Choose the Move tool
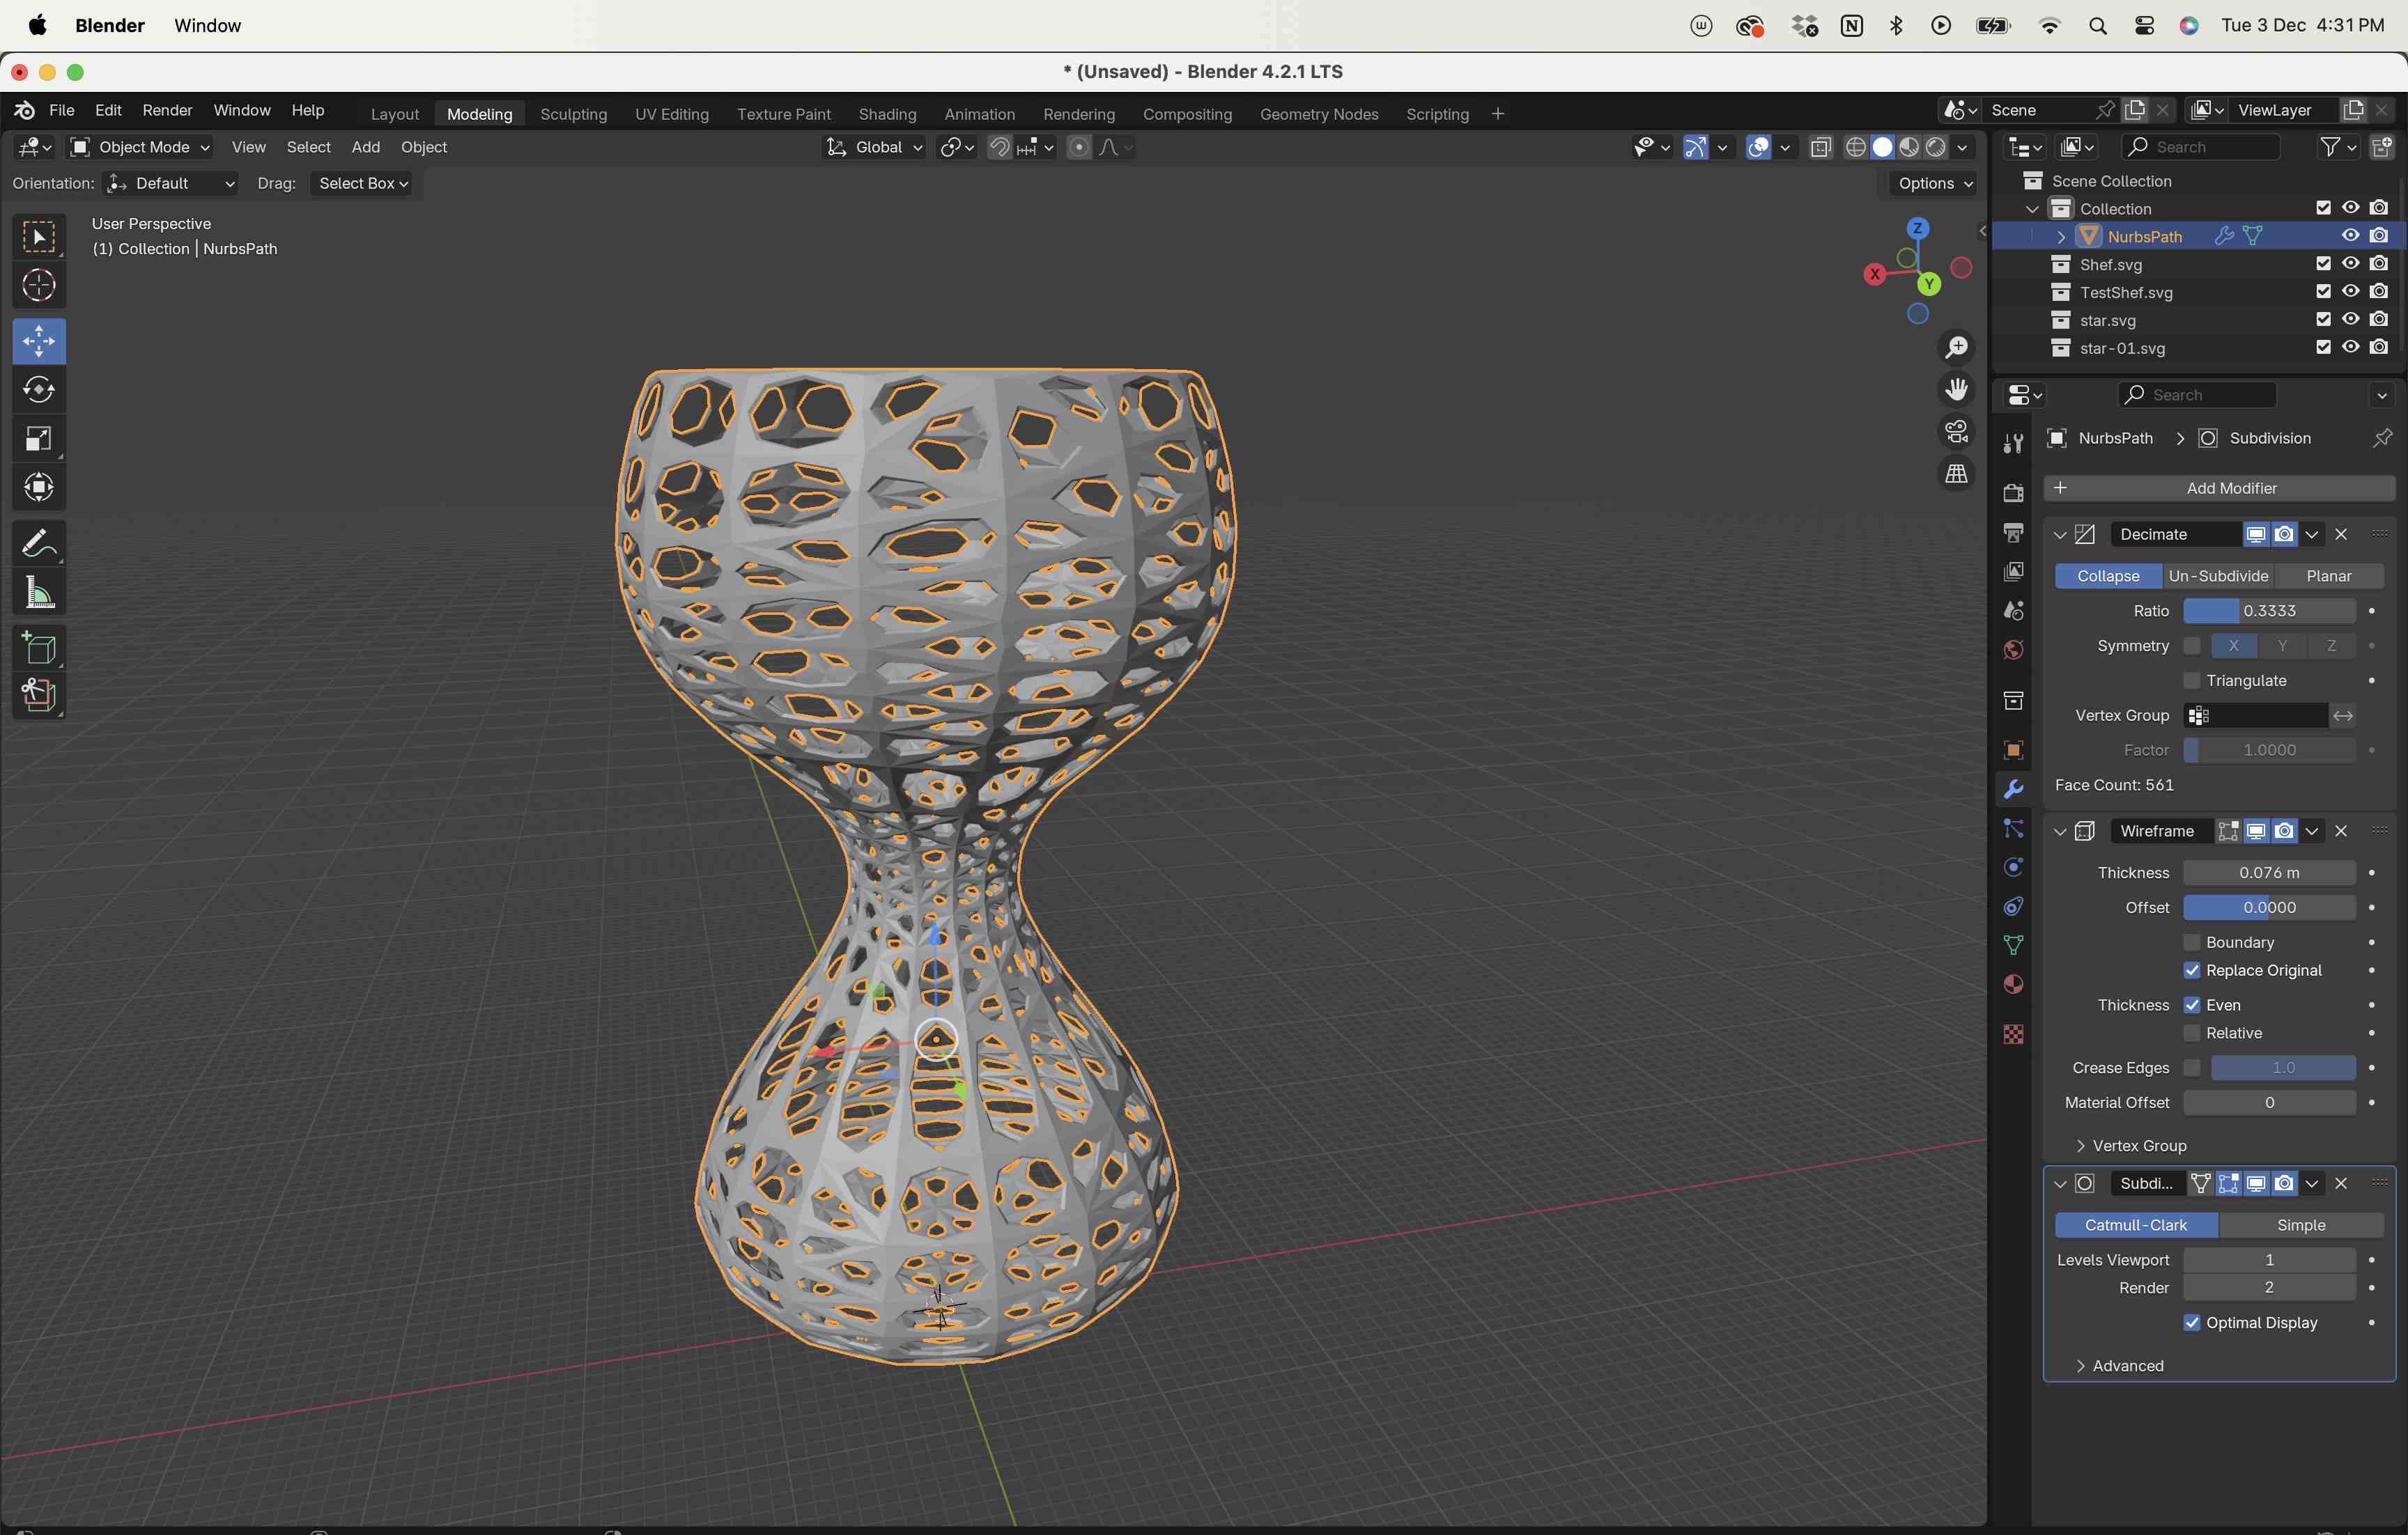 click(x=39, y=342)
